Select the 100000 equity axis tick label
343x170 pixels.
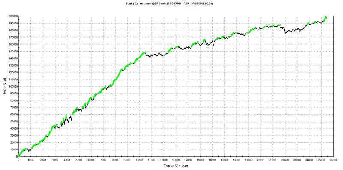(x=13, y=86)
